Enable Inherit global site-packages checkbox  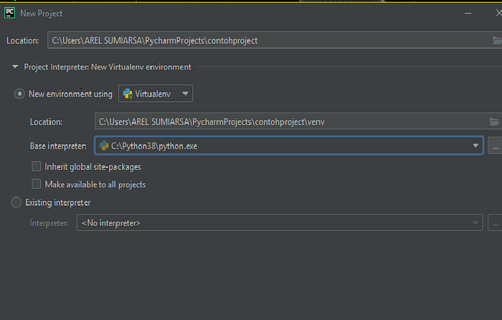point(36,166)
